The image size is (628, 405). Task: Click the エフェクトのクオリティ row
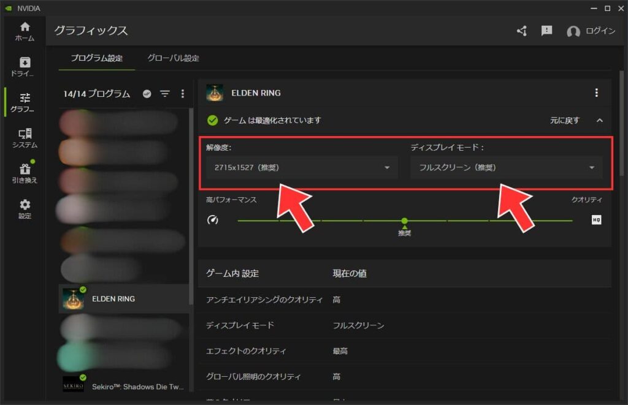click(405, 350)
